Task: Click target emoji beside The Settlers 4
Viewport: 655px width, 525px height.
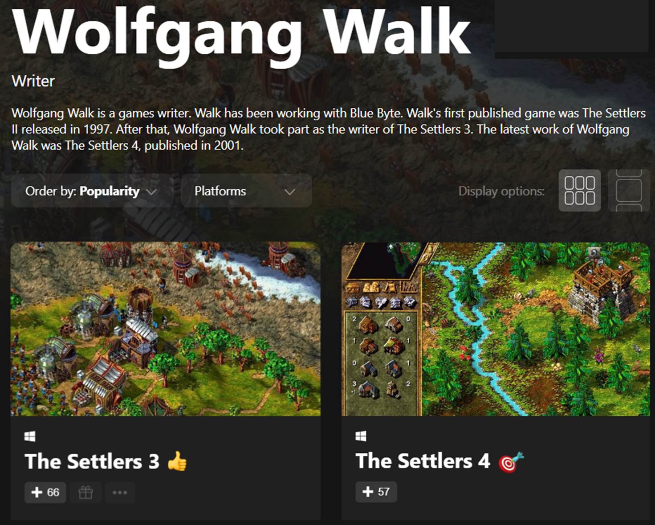Action: tap(511, 462)
